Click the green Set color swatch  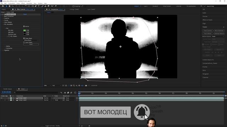[24, 30]
